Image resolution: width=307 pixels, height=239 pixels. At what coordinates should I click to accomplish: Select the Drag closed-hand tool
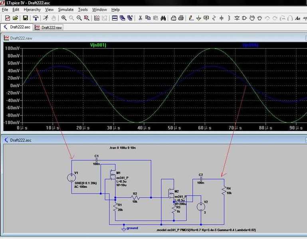(x=259, y=18)
